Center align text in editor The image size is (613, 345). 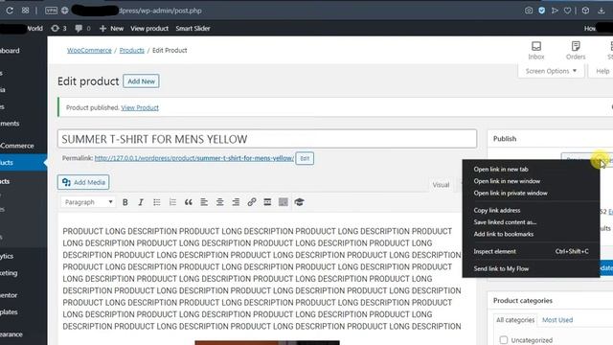tap(220, 202)
